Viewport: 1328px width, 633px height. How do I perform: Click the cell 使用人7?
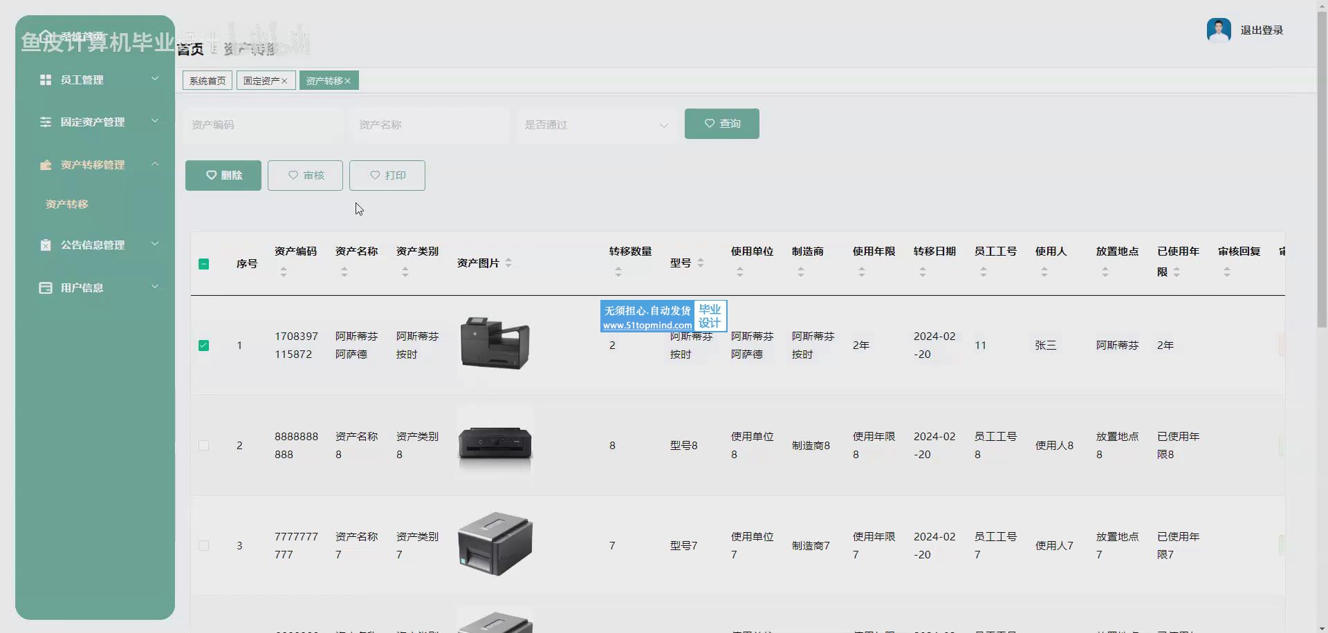(x=1054, y=546)
